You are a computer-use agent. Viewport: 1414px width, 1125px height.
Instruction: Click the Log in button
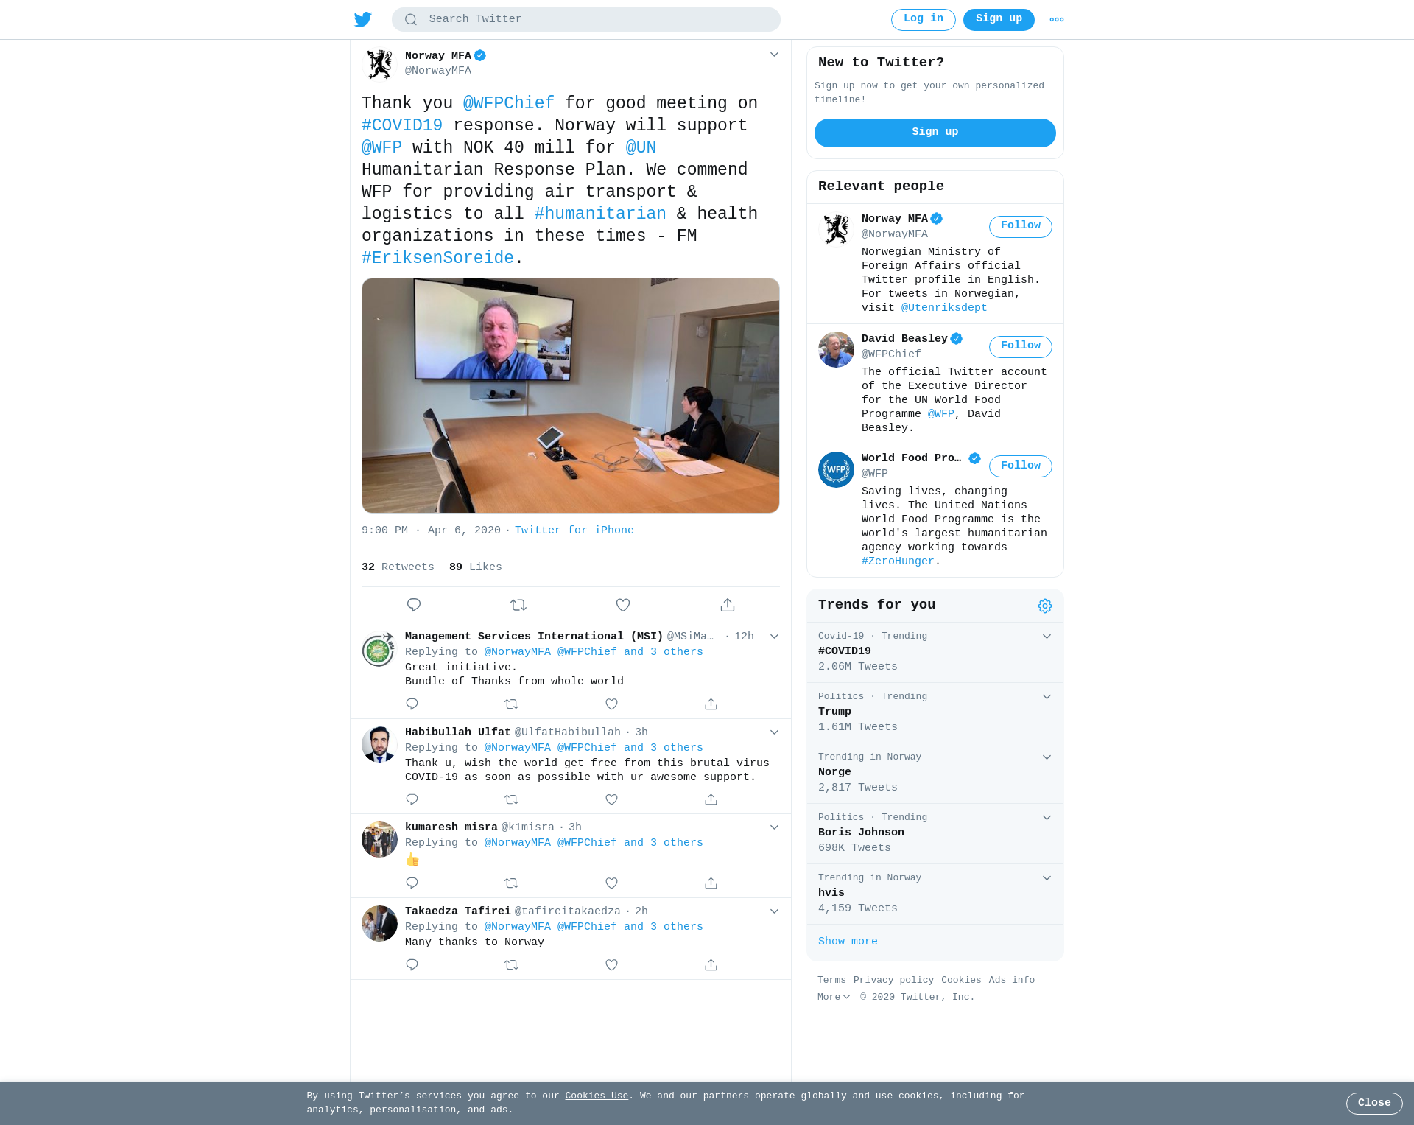923,20
